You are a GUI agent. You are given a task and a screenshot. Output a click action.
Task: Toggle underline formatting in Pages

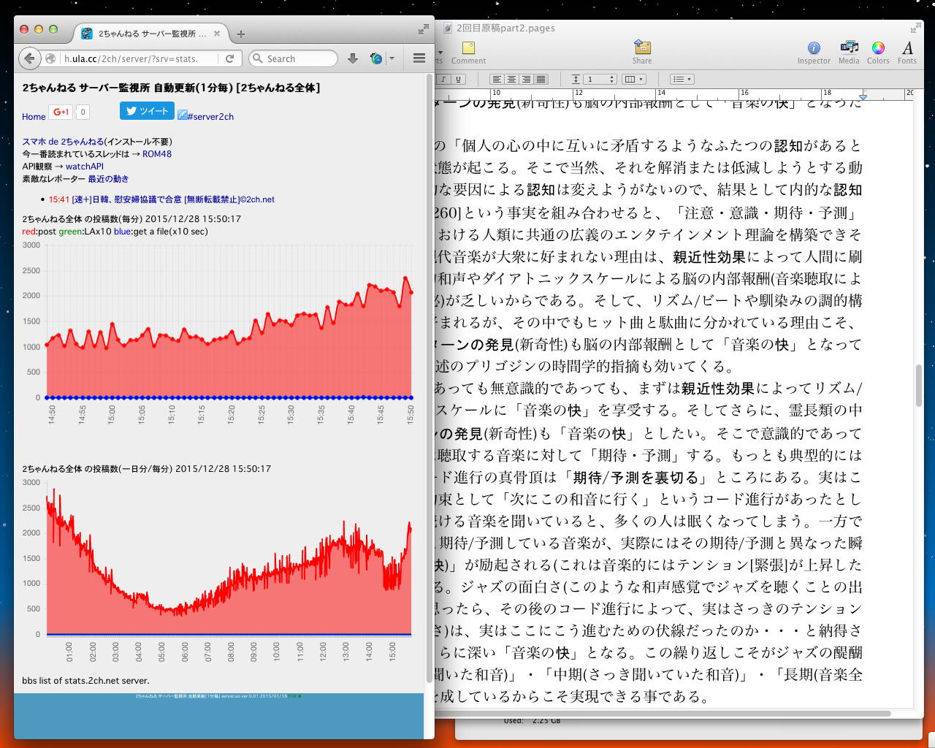pyautogui.click(x=458, y=79)
